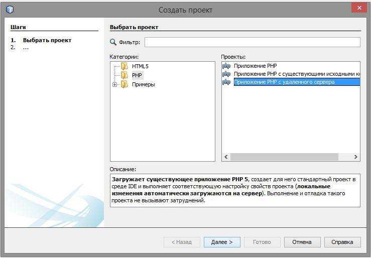Click php icon of remote server project
Viewport: 371px width, 258px height.
click(226, 82)
